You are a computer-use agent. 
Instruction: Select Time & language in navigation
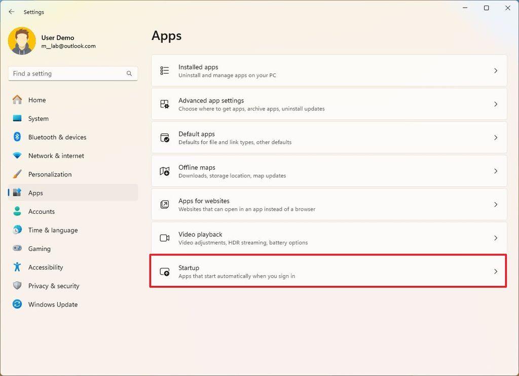tap(53, 230)
